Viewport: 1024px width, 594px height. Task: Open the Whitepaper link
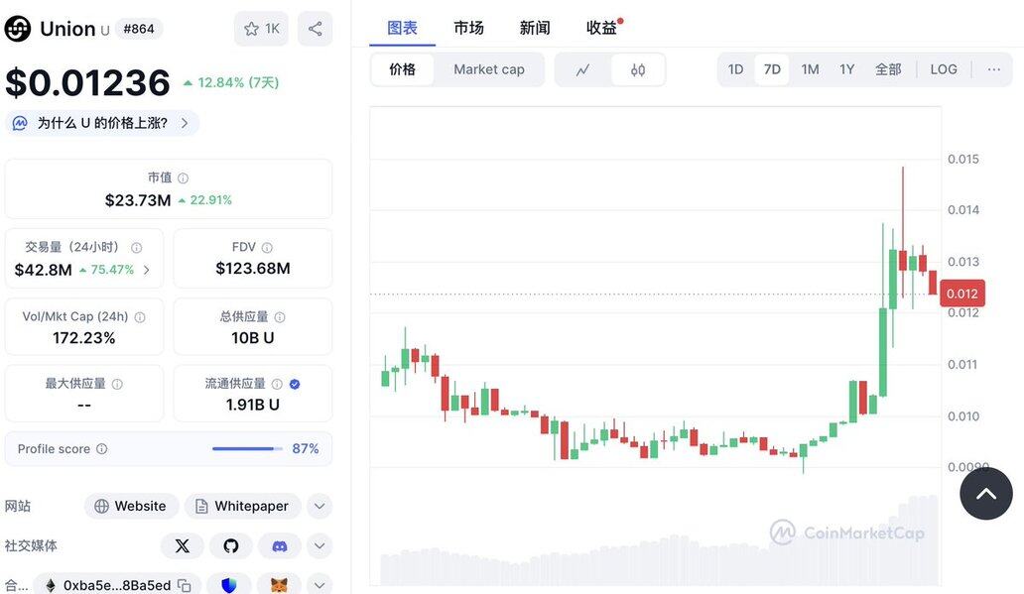[x=242, y=506]
